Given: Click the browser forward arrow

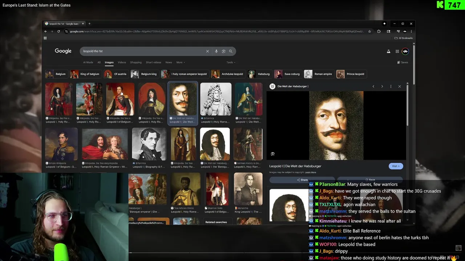Looking at the screenshot, I should click(52, 32).
